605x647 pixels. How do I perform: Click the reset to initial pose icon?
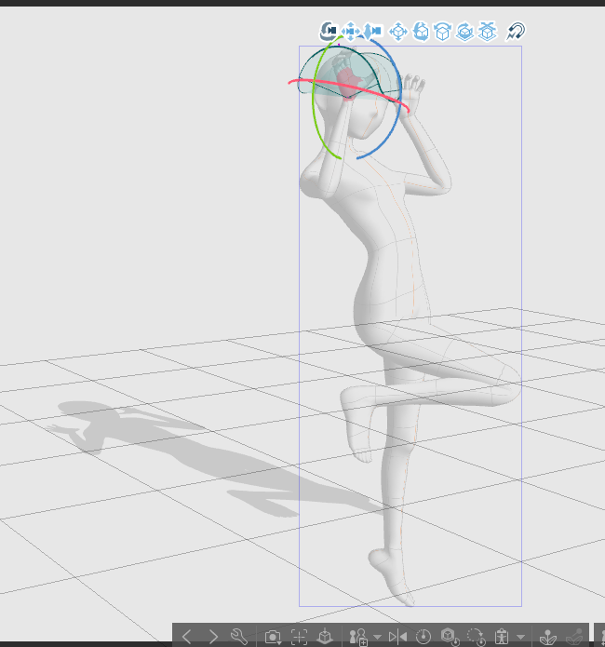tap(423, 637)
